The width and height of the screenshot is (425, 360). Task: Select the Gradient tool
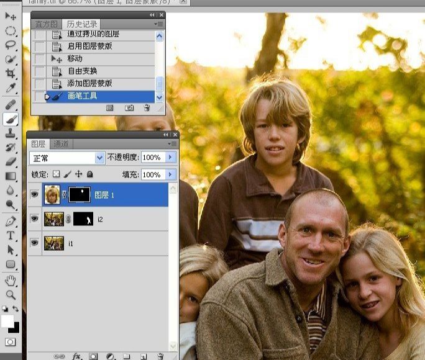(x=11, y=176)
